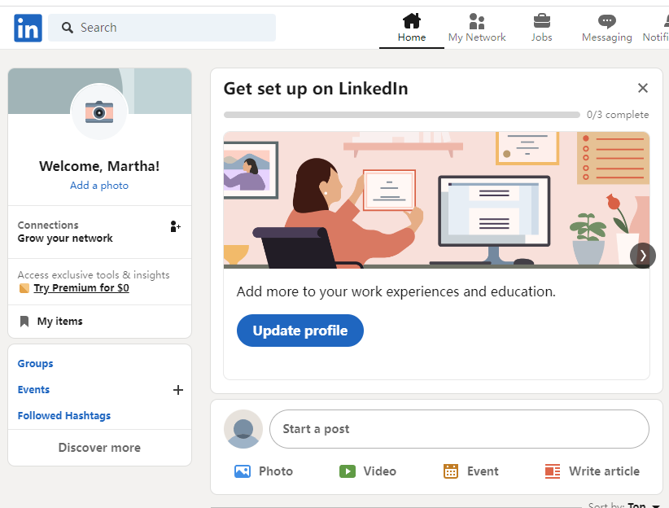
Task: Open the Home tab label
Action: coord(412,37)
